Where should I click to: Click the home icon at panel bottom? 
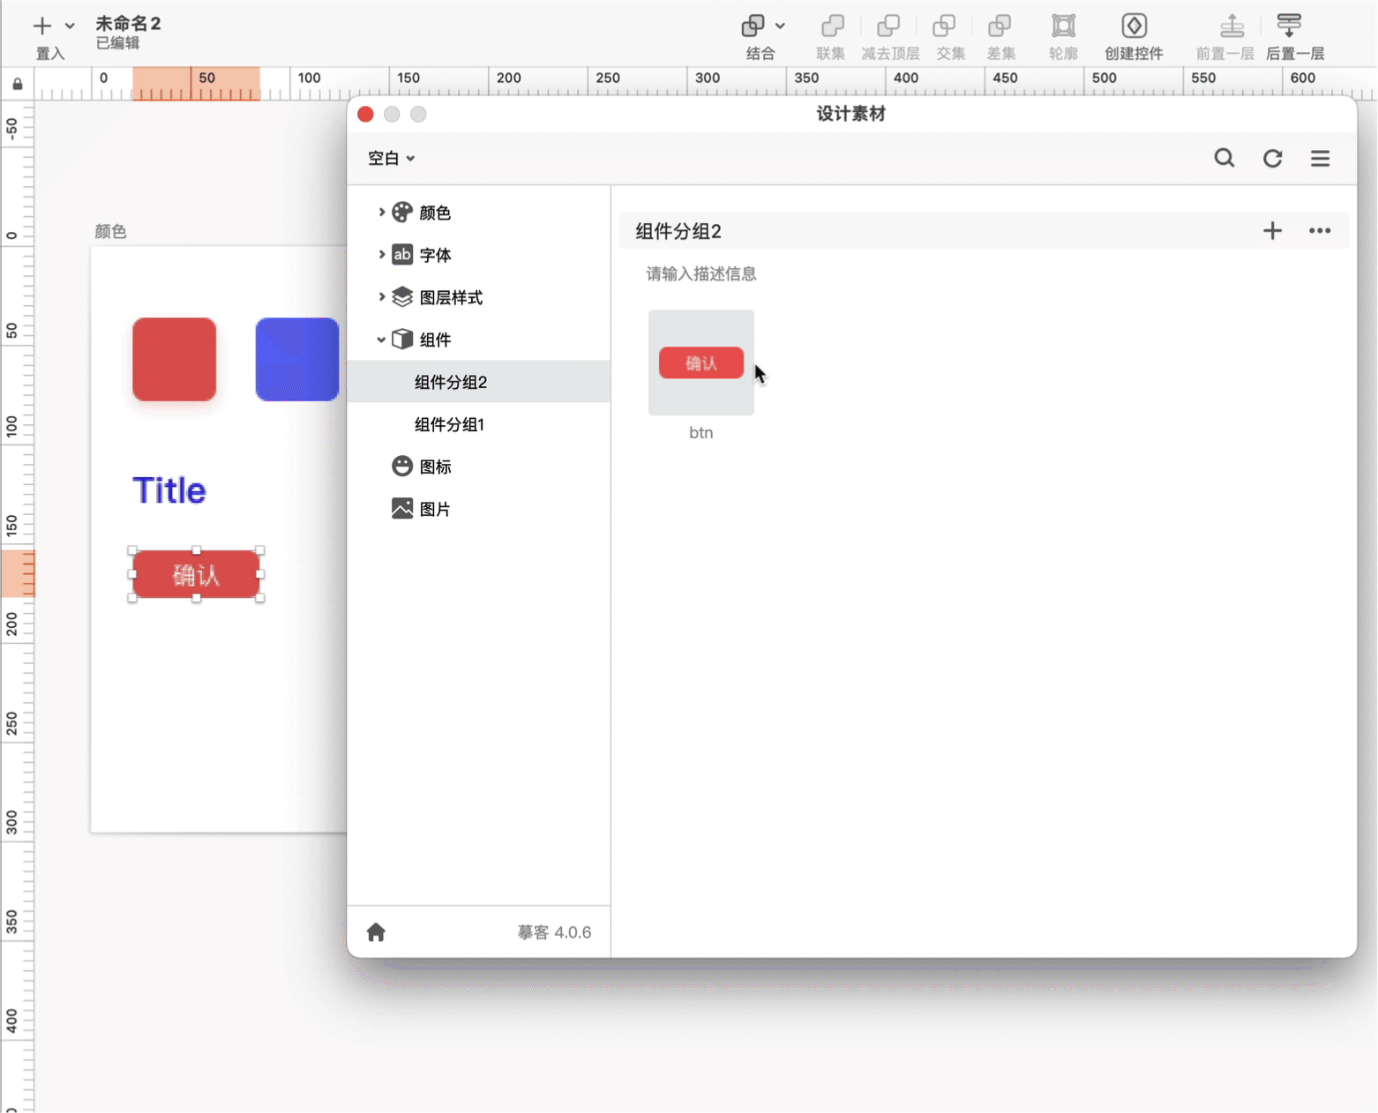pyautogui.click(x=377, y=932)
